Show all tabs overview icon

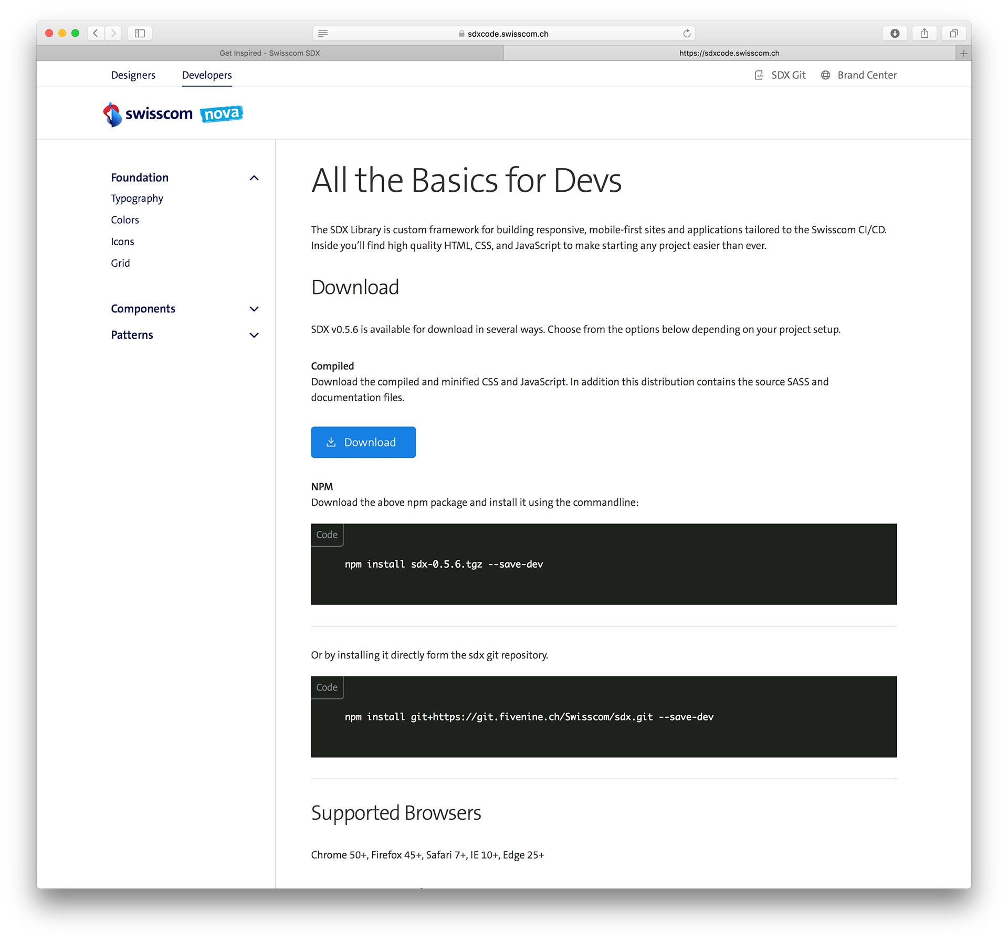tap(954, 33)
